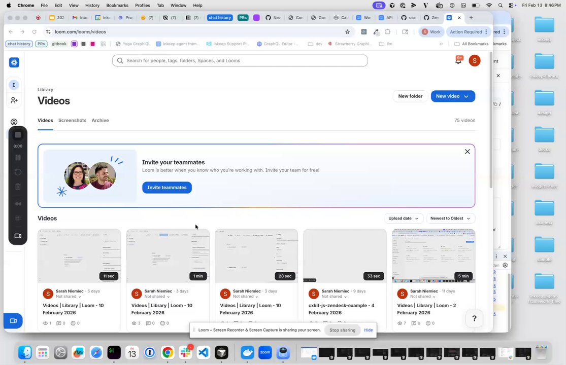Stop recording with the stop square button
566x365 pixels.
tap(18, 135)
